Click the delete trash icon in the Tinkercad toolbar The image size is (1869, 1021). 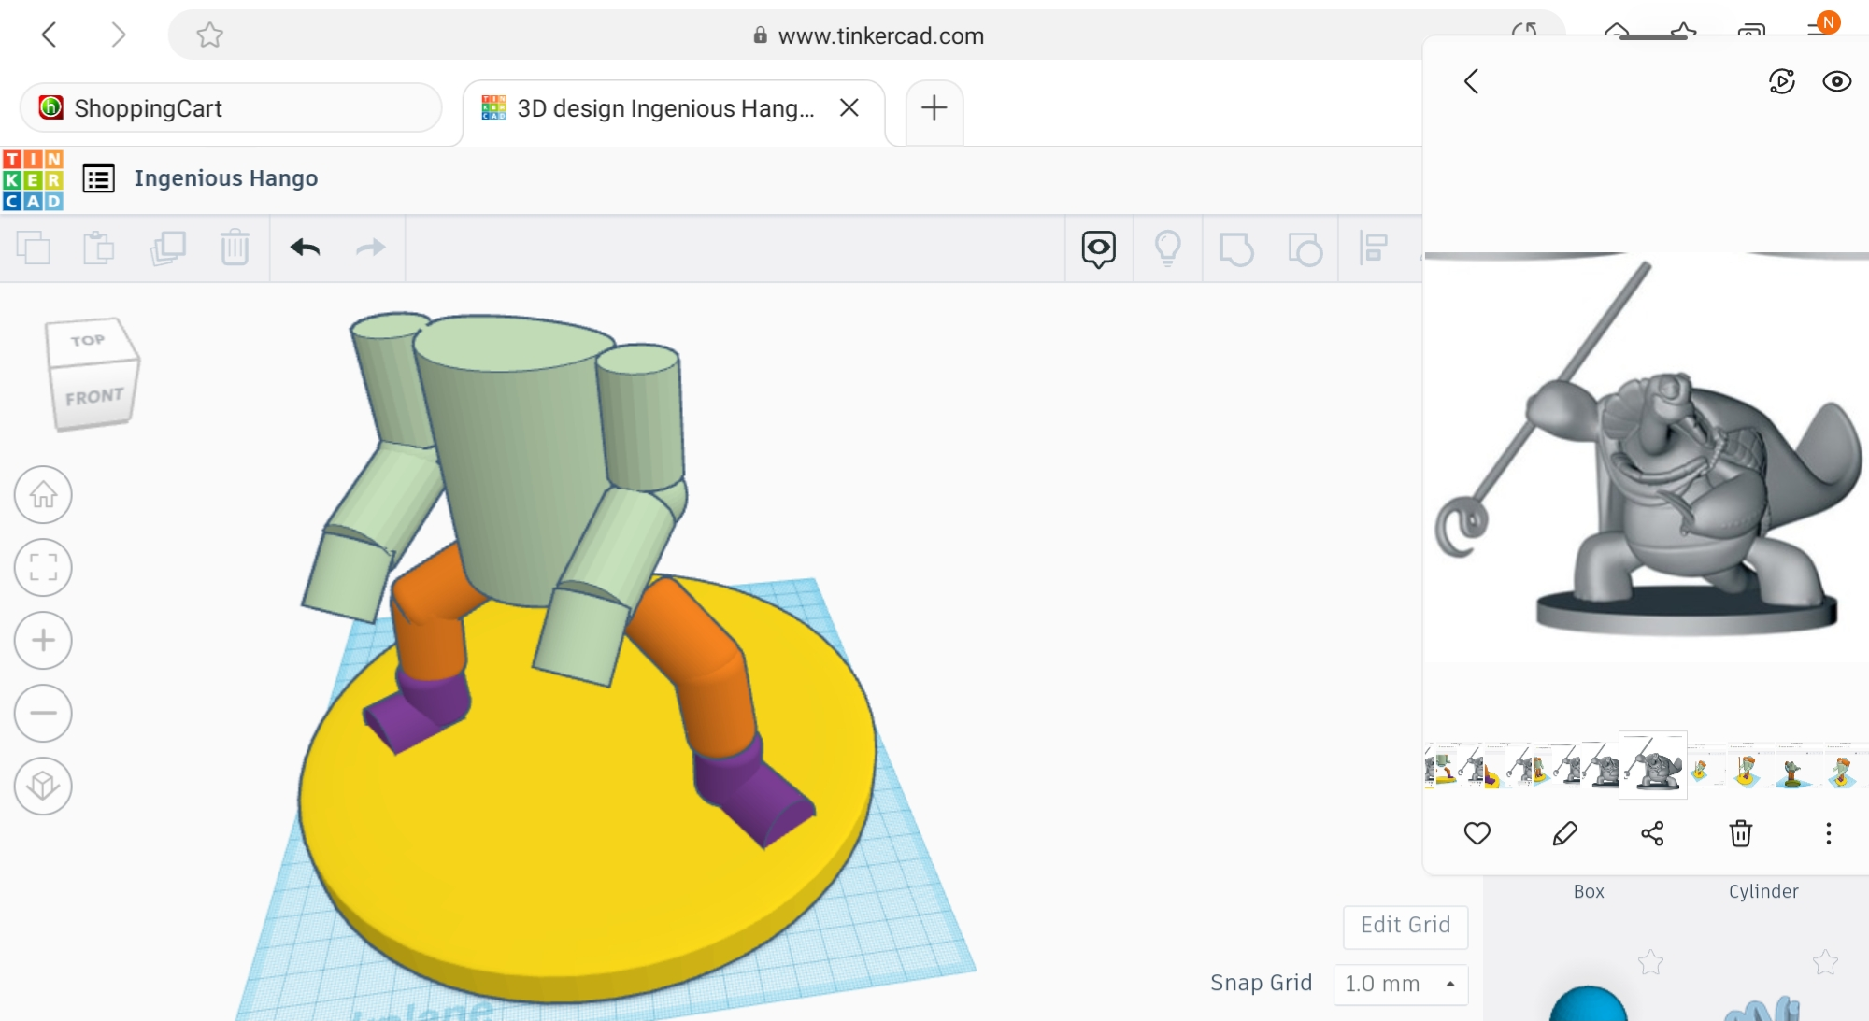pos(235,248)
